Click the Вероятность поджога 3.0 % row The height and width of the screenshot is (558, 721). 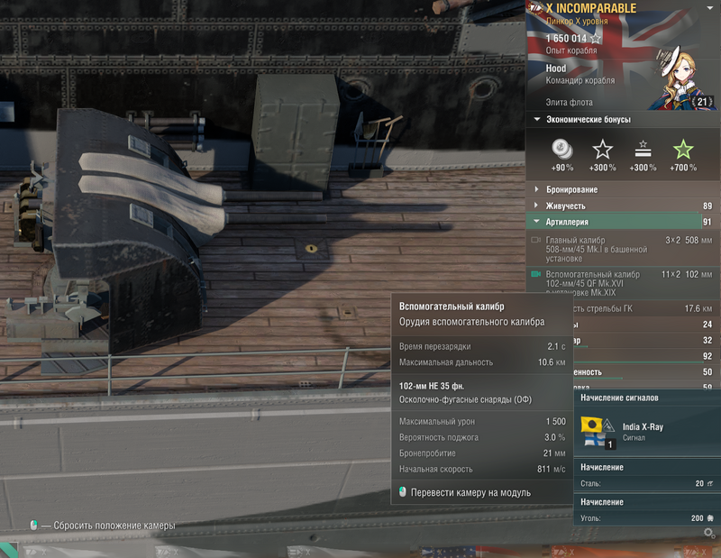pyautogui.click(x=482, y=437)
